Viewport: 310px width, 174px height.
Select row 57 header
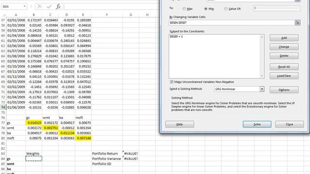pyautogui.click(x=3, y=20)
